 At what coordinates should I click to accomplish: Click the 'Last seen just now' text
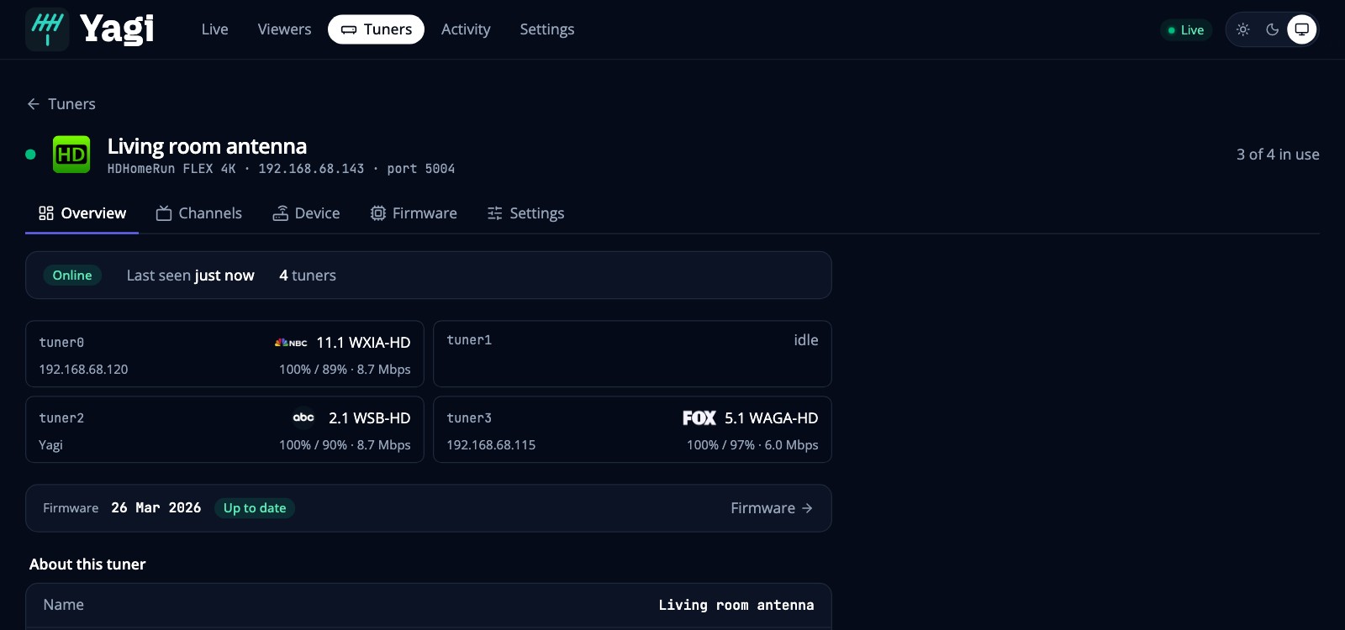point(190,276)
